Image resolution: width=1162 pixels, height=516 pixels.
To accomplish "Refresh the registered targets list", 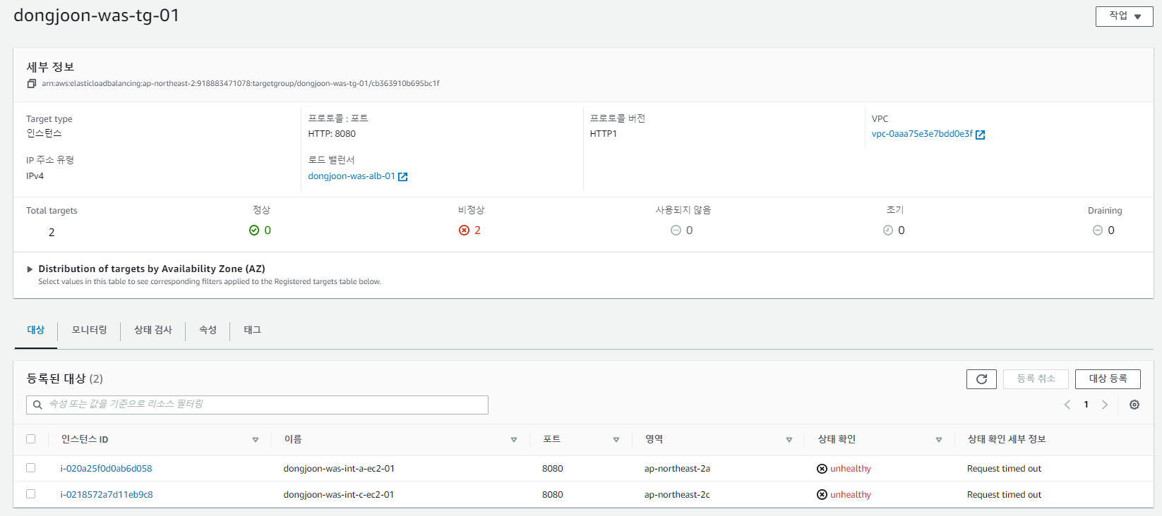I will (981, 379).
